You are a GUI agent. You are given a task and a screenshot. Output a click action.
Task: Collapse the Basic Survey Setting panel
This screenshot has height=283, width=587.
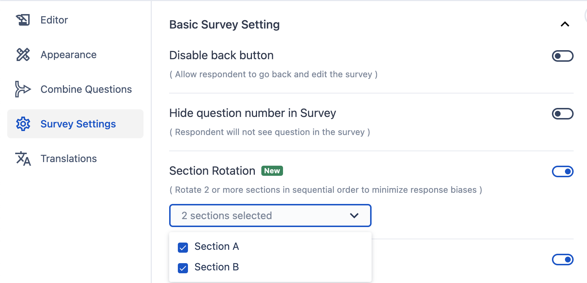click(x=565, y=24)
